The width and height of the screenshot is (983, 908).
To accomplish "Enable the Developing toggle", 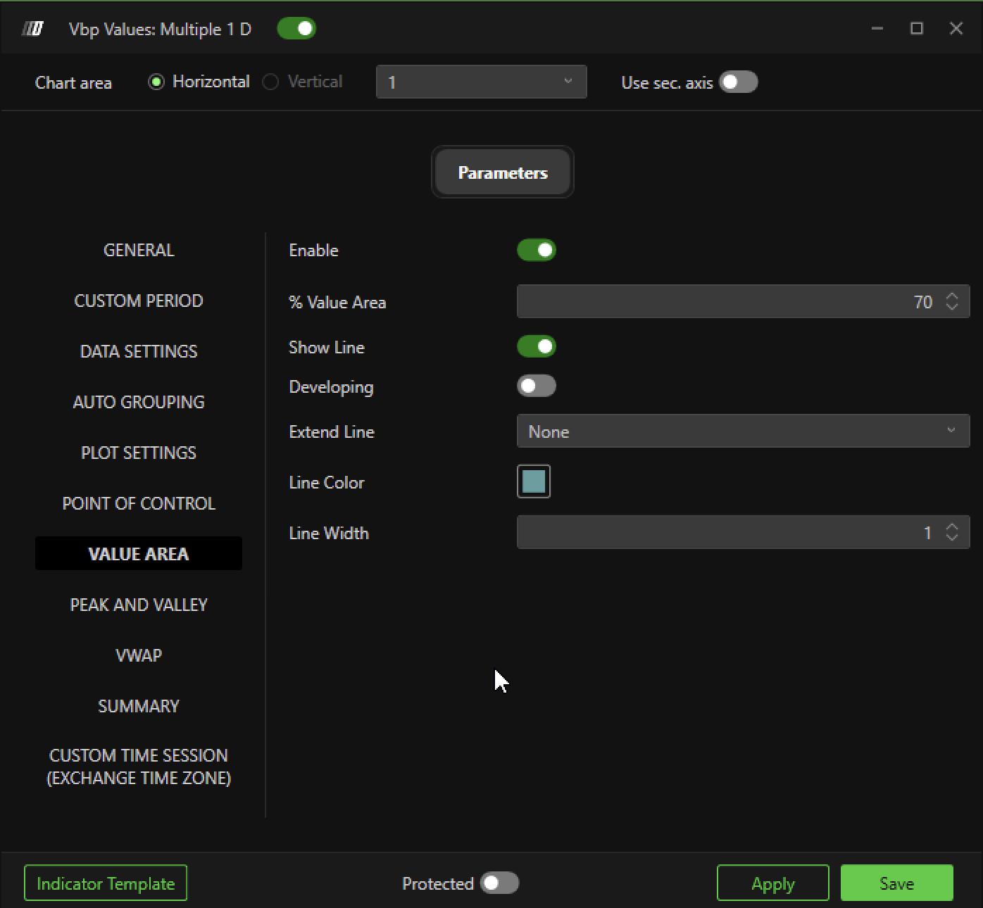I will [537, 386].
